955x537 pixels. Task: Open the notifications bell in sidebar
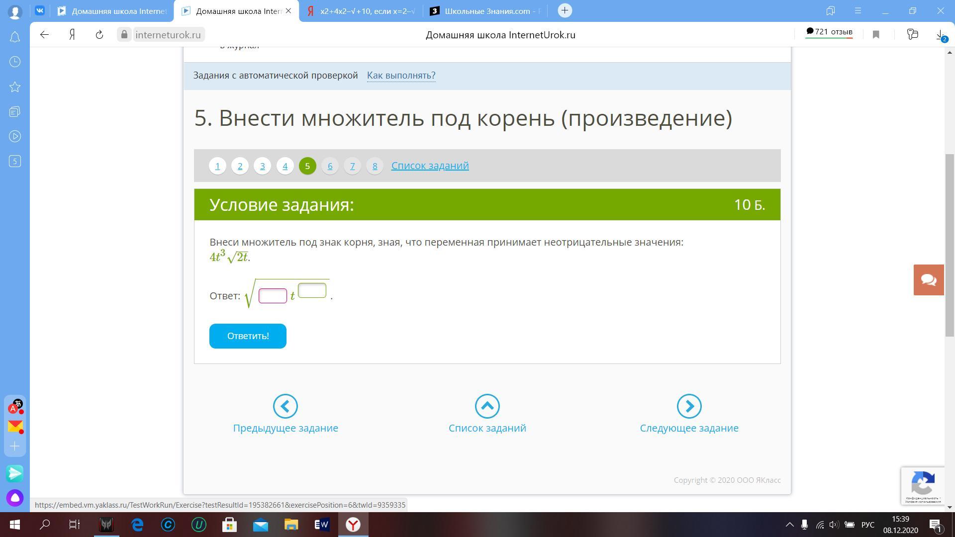coord(15,37)
